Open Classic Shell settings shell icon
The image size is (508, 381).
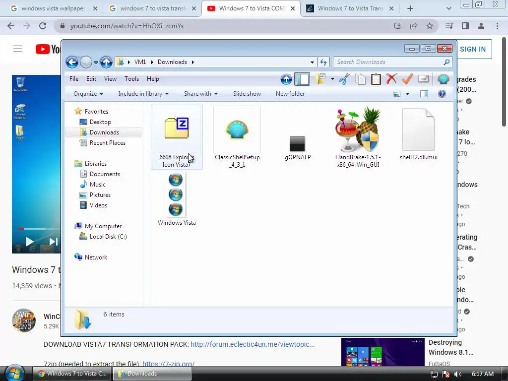click(443, 79)
